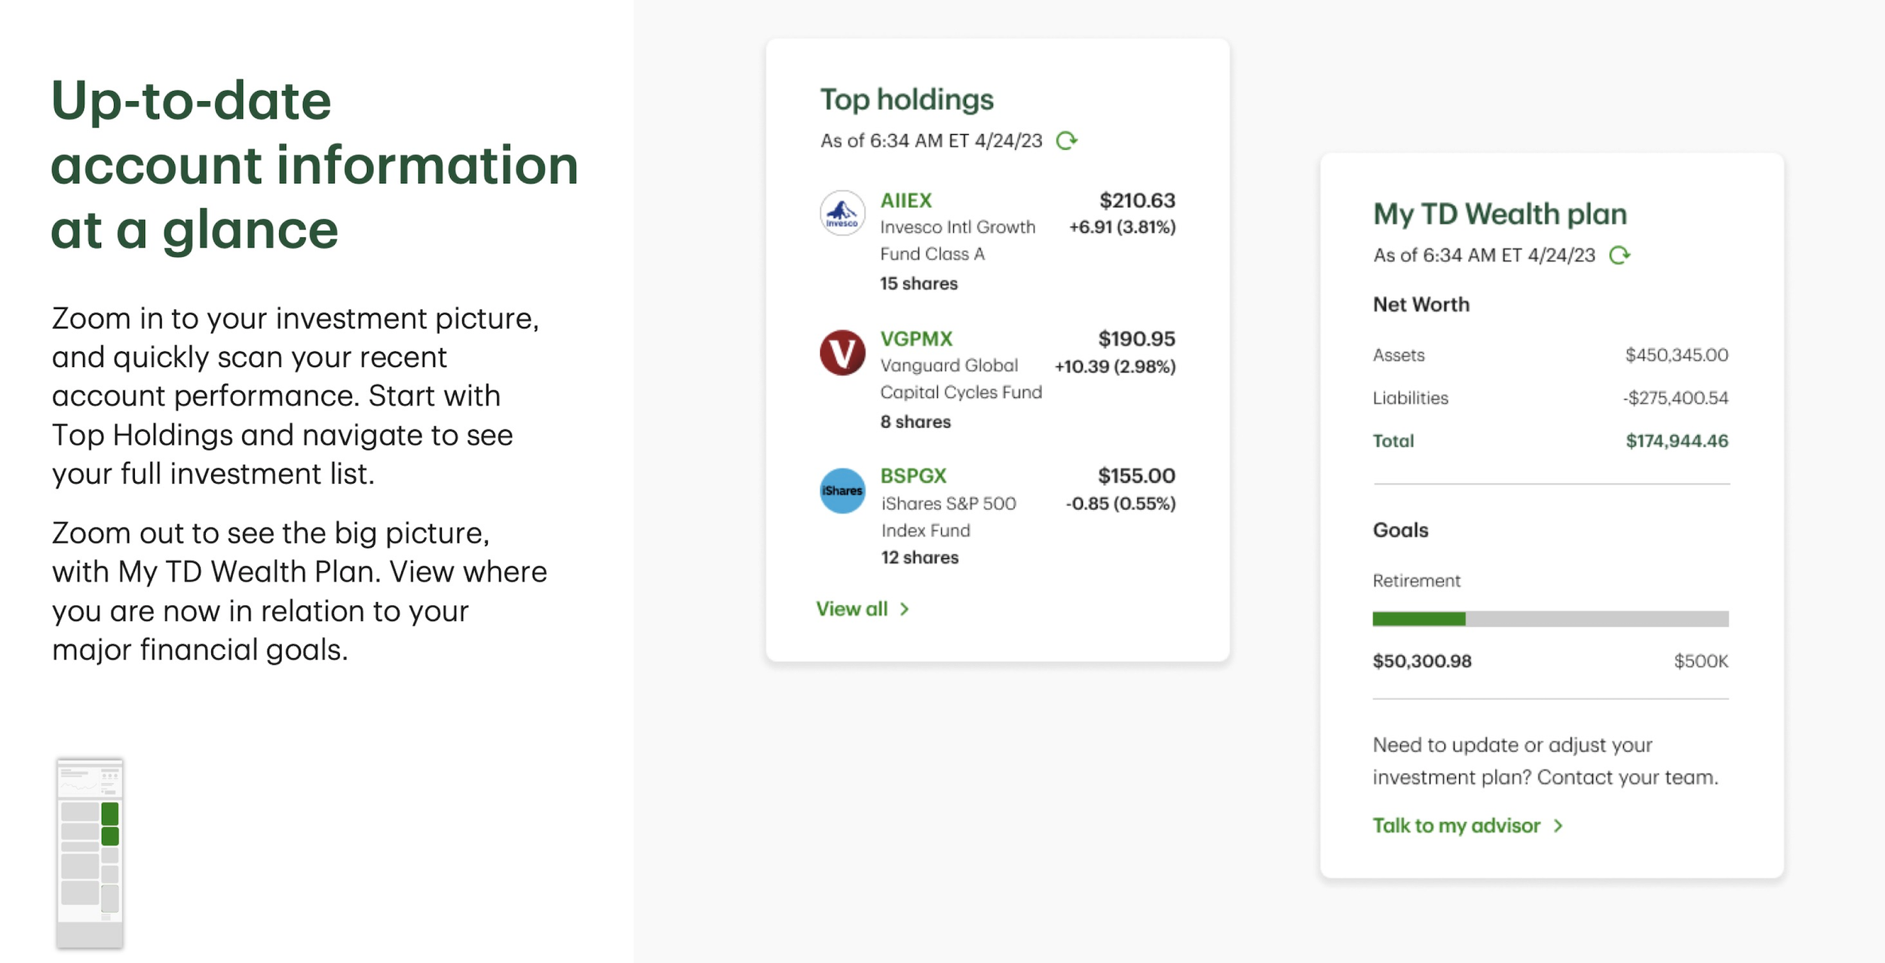Click the Assets value $450,345.00
Viewport: 1885px width, 963px height.
1676,355
